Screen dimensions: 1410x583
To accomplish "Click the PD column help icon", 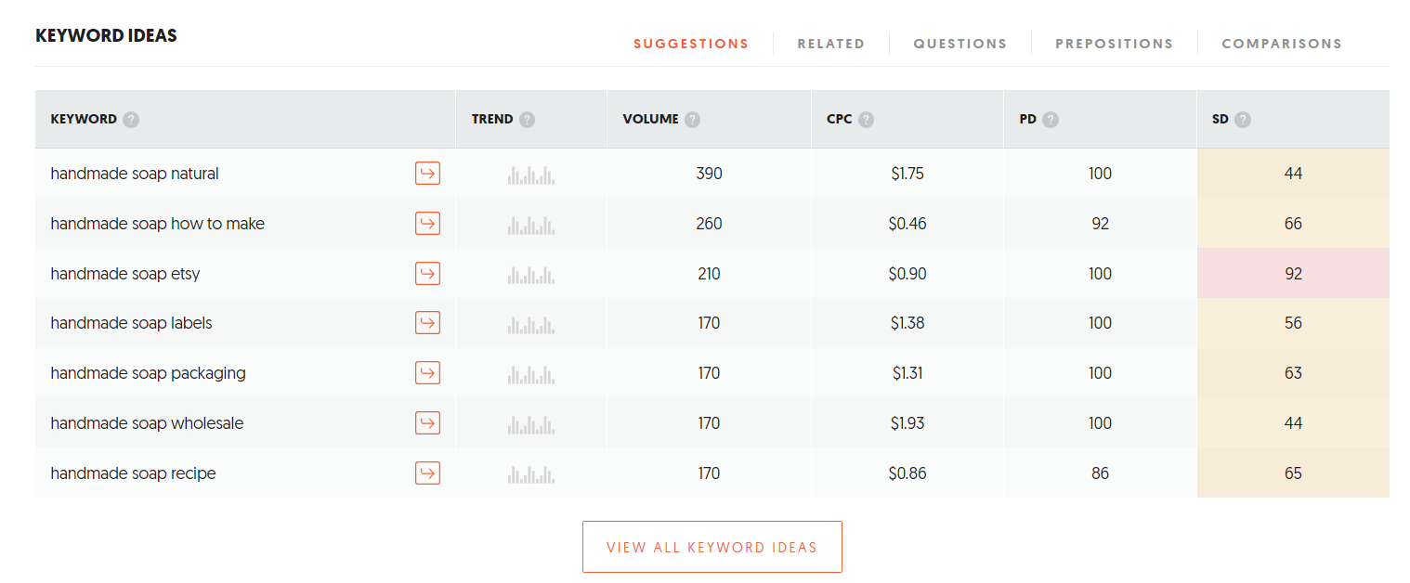I will 1051,120.
